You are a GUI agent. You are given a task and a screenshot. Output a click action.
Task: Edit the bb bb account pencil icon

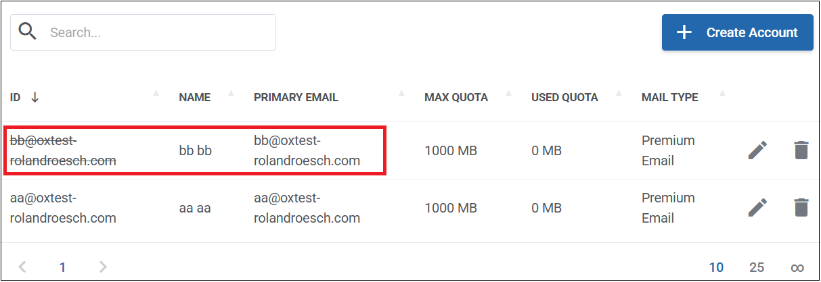pos(758,150)
